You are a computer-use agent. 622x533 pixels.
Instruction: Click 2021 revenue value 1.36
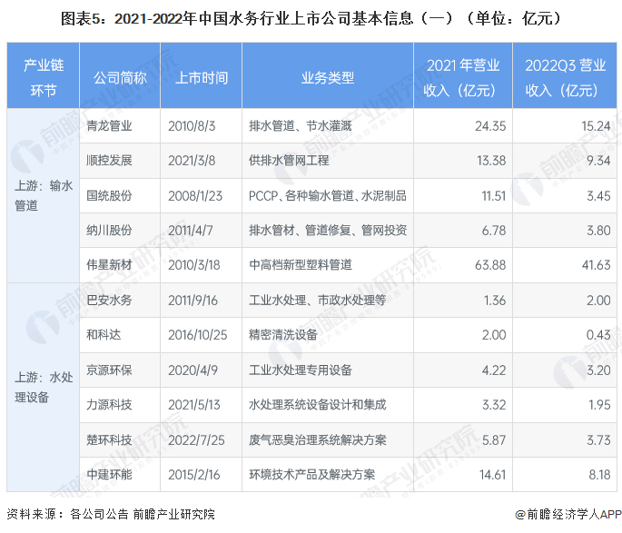click(x=495, y=301)
